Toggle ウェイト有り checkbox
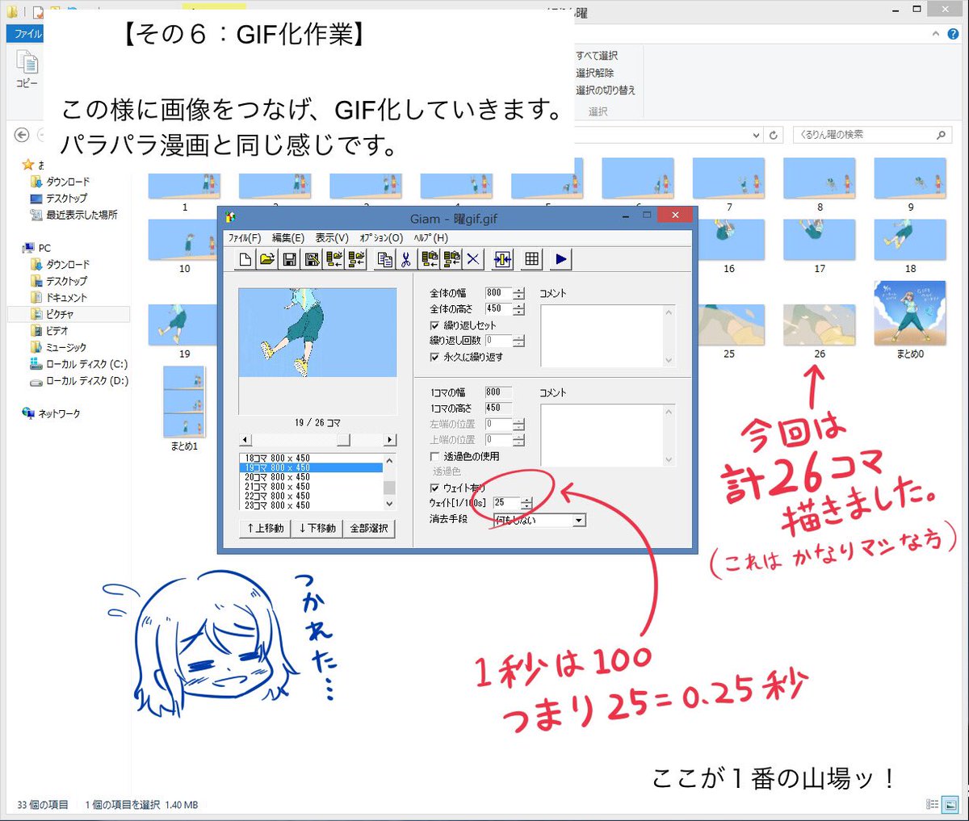 [x=434, y=488]
